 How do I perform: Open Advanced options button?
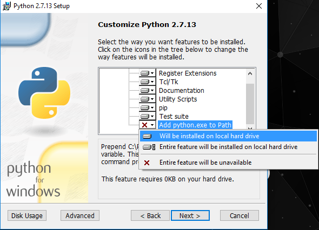(80, 215)
